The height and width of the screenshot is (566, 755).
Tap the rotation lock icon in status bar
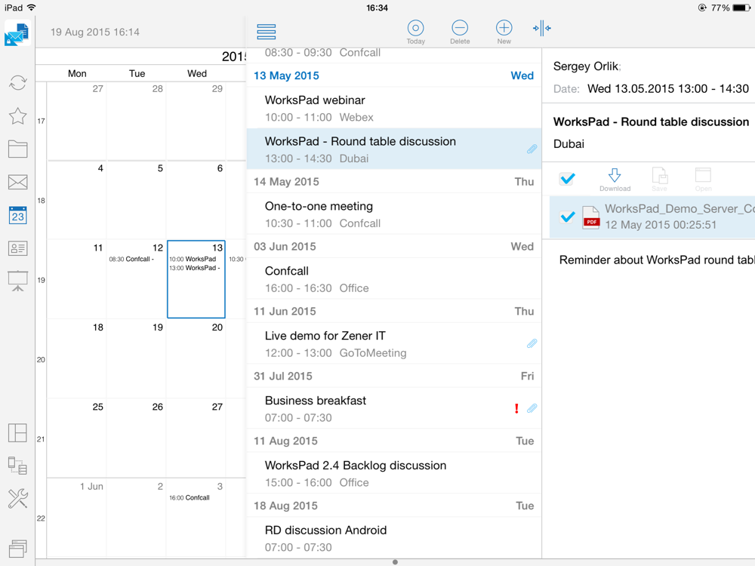[702, 8]
